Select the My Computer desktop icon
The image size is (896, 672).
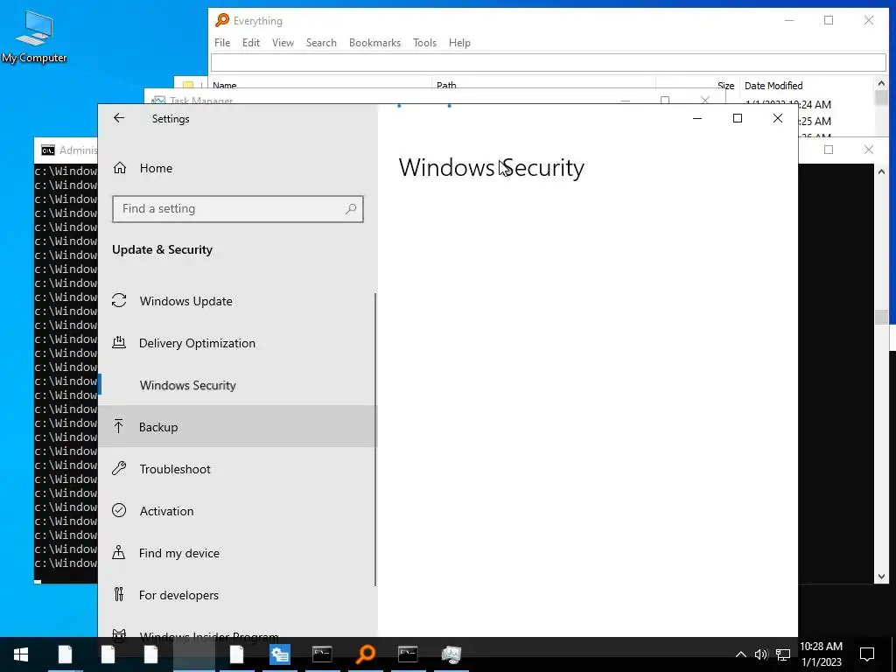coord(34,37)
